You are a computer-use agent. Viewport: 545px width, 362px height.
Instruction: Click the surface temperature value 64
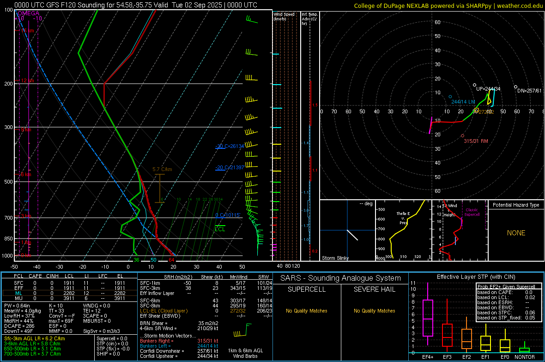[171, 260]
